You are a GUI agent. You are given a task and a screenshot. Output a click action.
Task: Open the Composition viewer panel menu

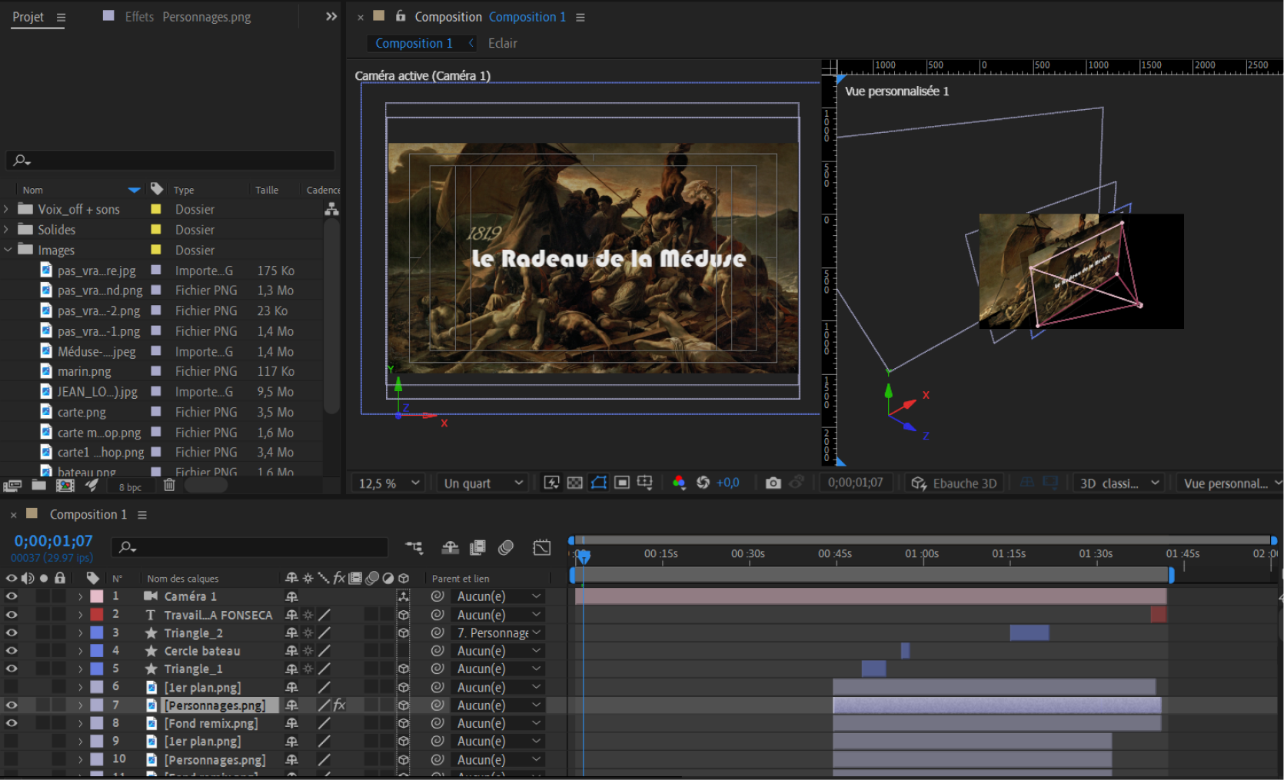point(580,17)
